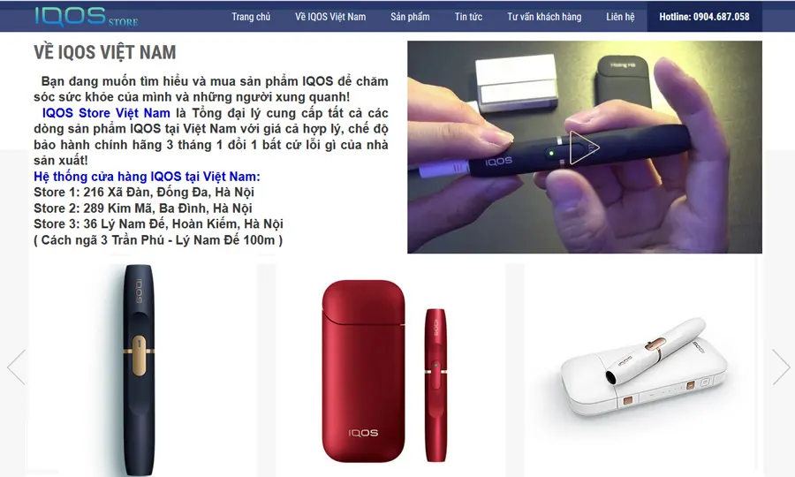795x477 pixels.
Task: Click the Store 1 Xã Đàn address
Action: point(144,192)
